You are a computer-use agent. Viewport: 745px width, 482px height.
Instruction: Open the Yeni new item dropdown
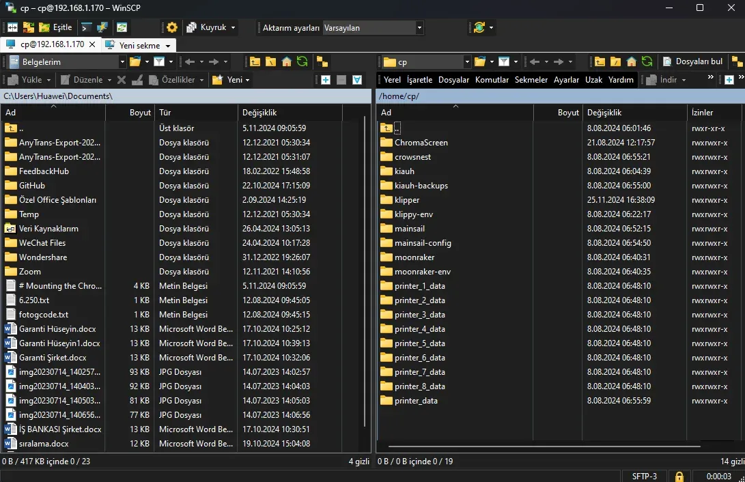click(x=231, y=80)
